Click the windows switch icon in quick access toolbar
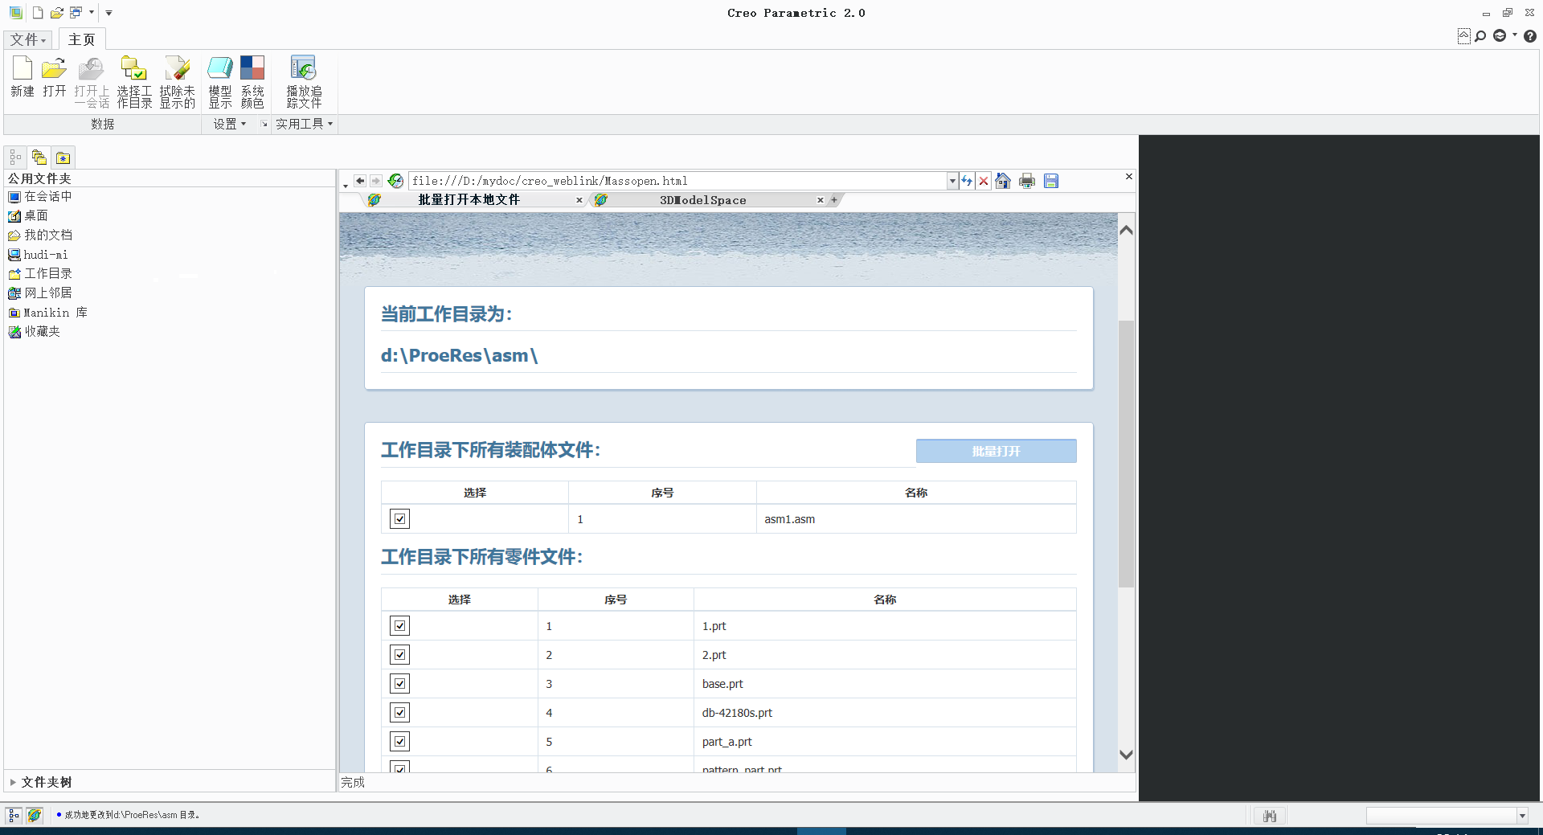This screenshot has height=835, width=1543. 76,13
